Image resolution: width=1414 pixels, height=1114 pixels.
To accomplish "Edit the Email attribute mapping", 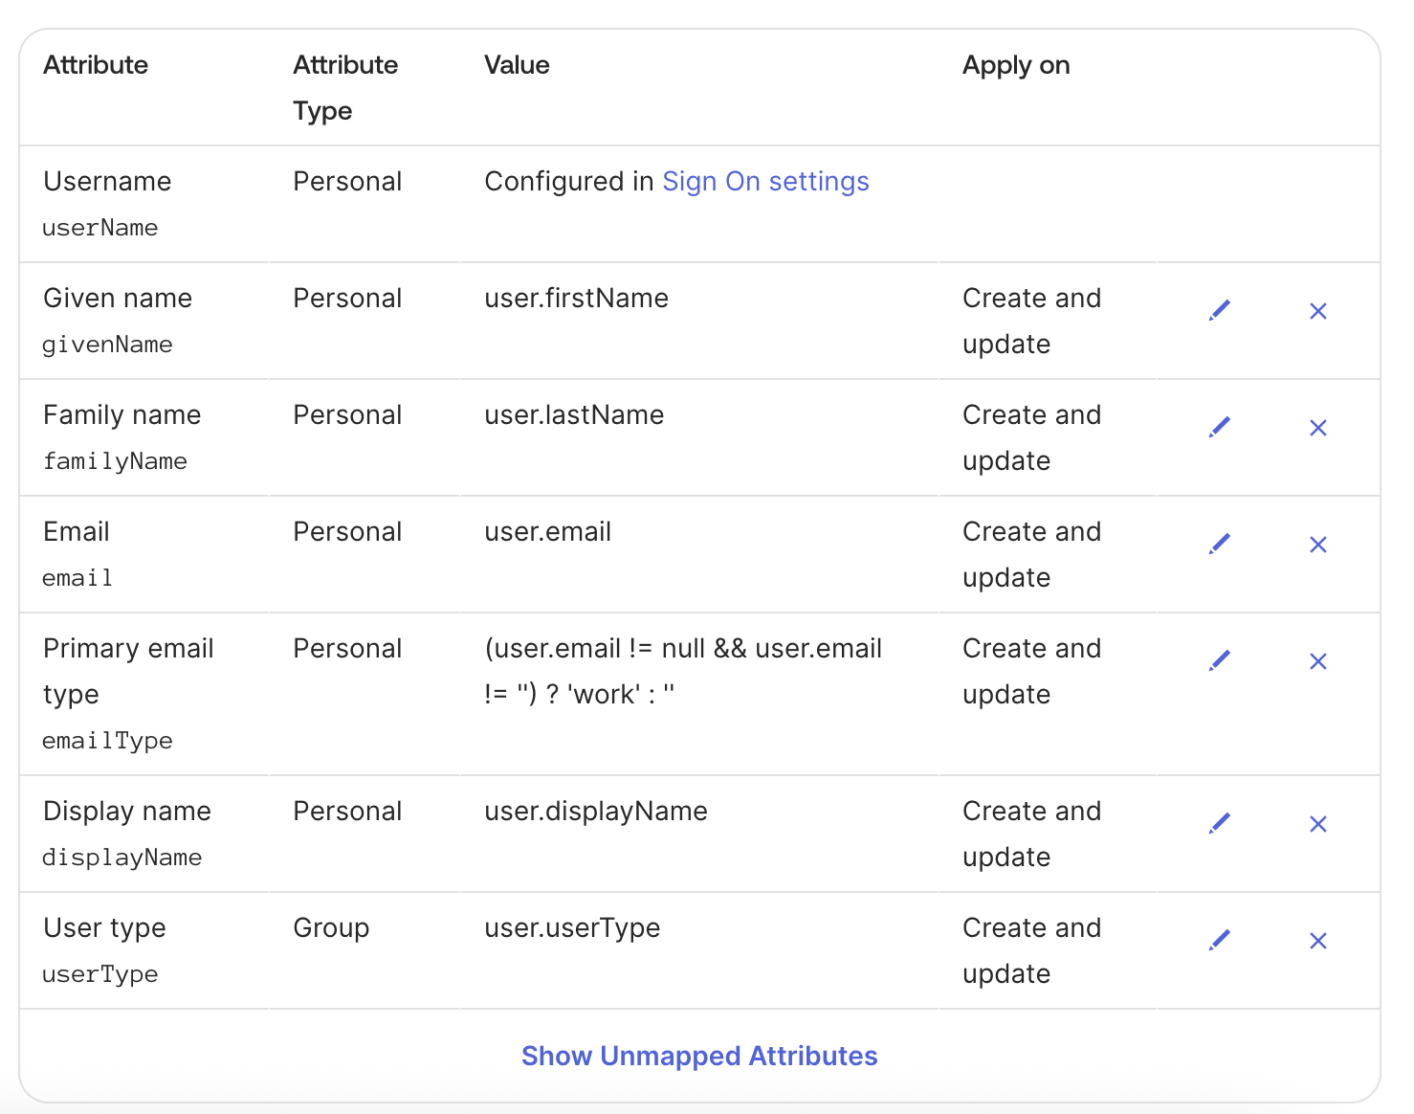I will [x=1220, y=544].
